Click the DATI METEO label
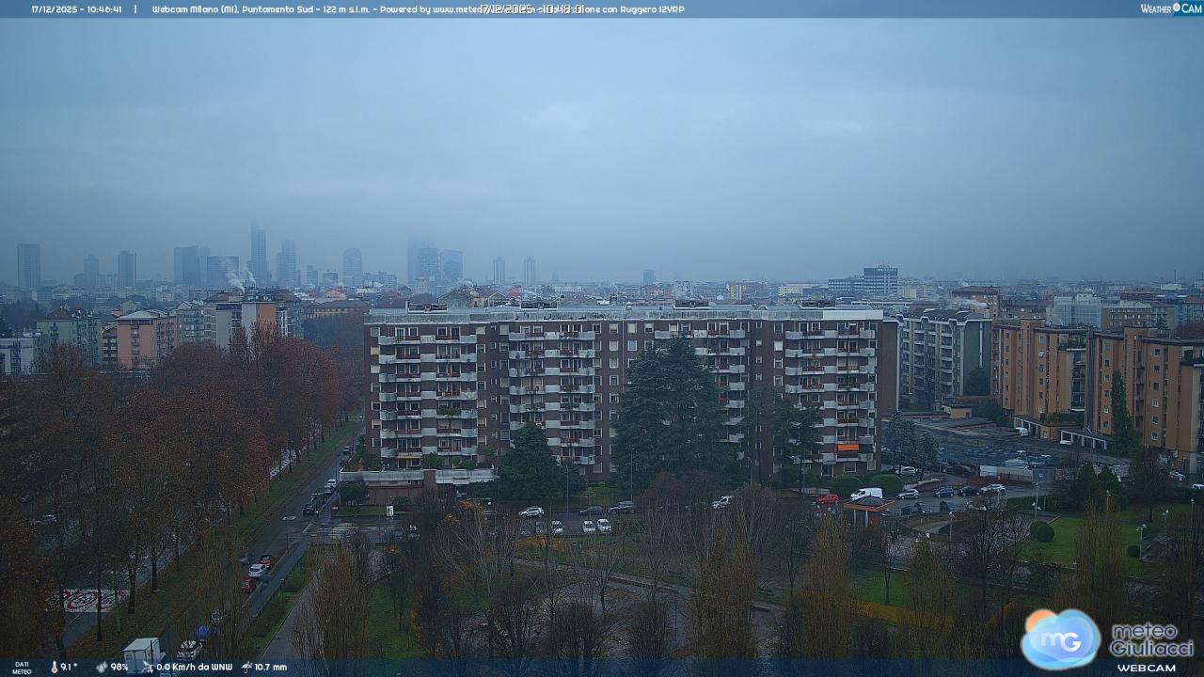 tap(22, 668)
